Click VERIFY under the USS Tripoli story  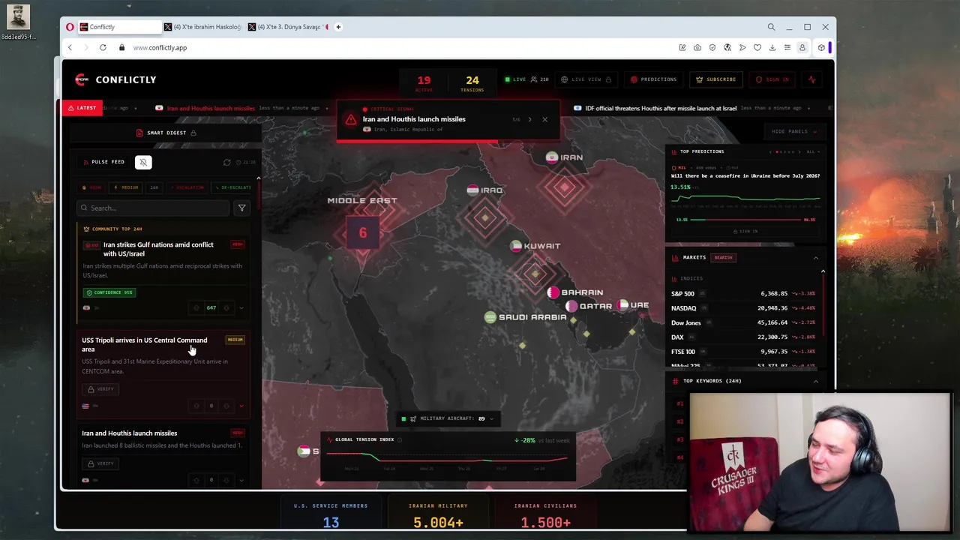tap(100, 389)
